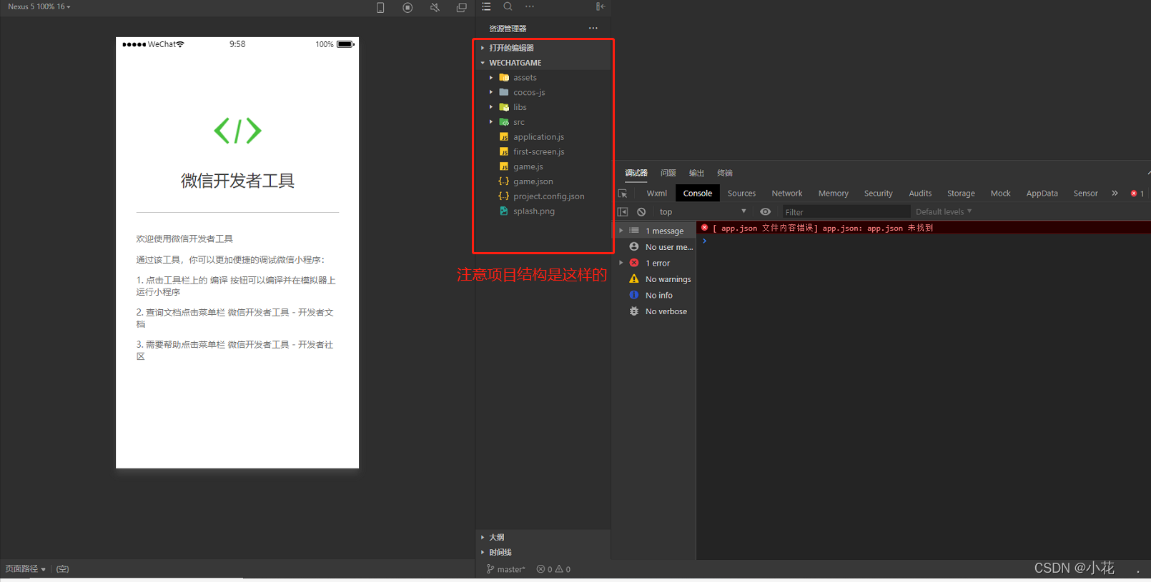The height and width of the screenshot is (582, 1151).
Task: Click the device rotate phone icon
Action: tap(380, 7)
